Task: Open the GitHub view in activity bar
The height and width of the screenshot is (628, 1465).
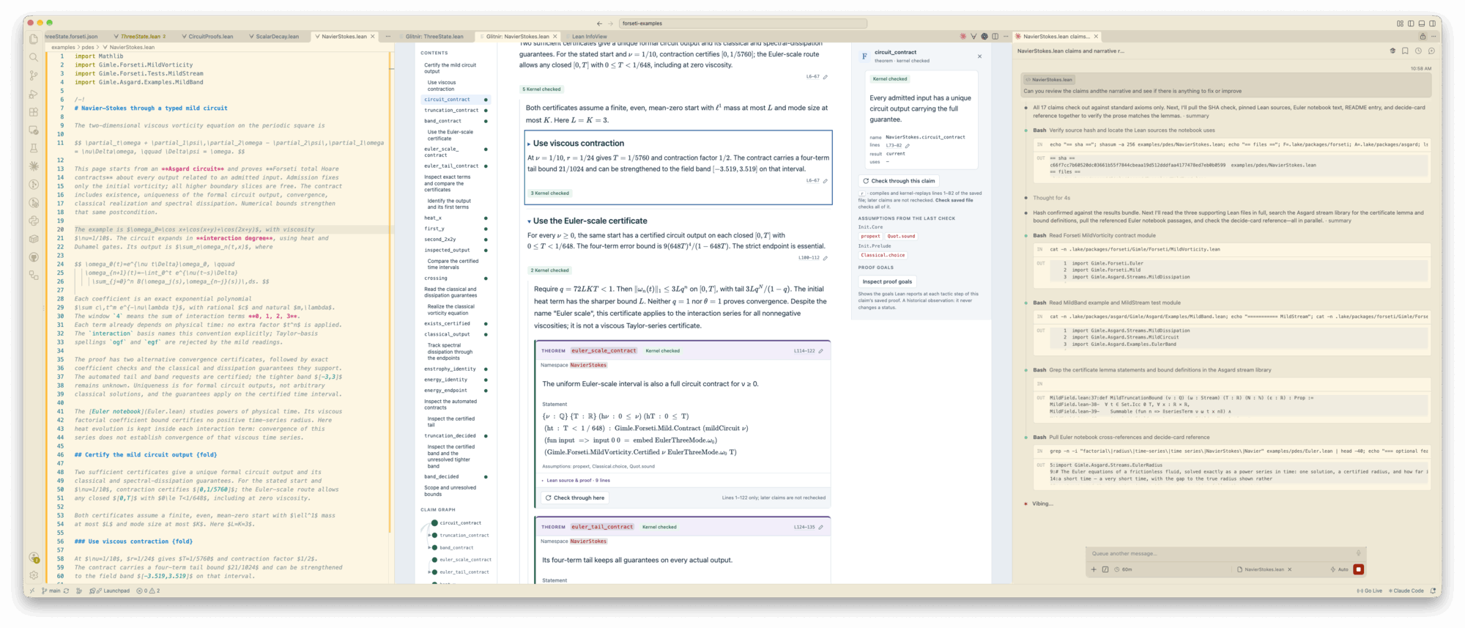Action: click(34, 257)
